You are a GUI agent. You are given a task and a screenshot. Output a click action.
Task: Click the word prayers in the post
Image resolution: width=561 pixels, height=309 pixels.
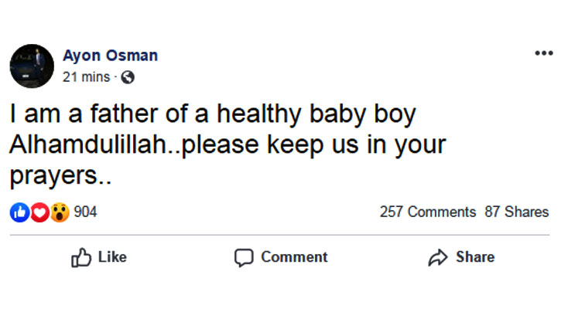pyautogui.click(x=53, y=176)
